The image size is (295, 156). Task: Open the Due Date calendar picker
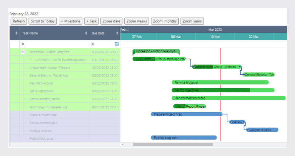[117, 44]
